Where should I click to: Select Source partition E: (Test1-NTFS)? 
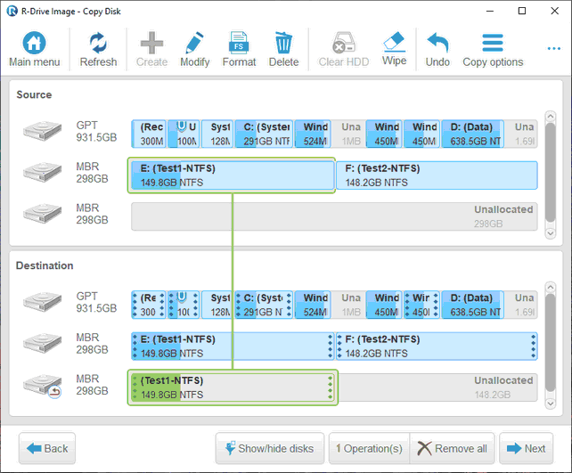pos(232,175)
